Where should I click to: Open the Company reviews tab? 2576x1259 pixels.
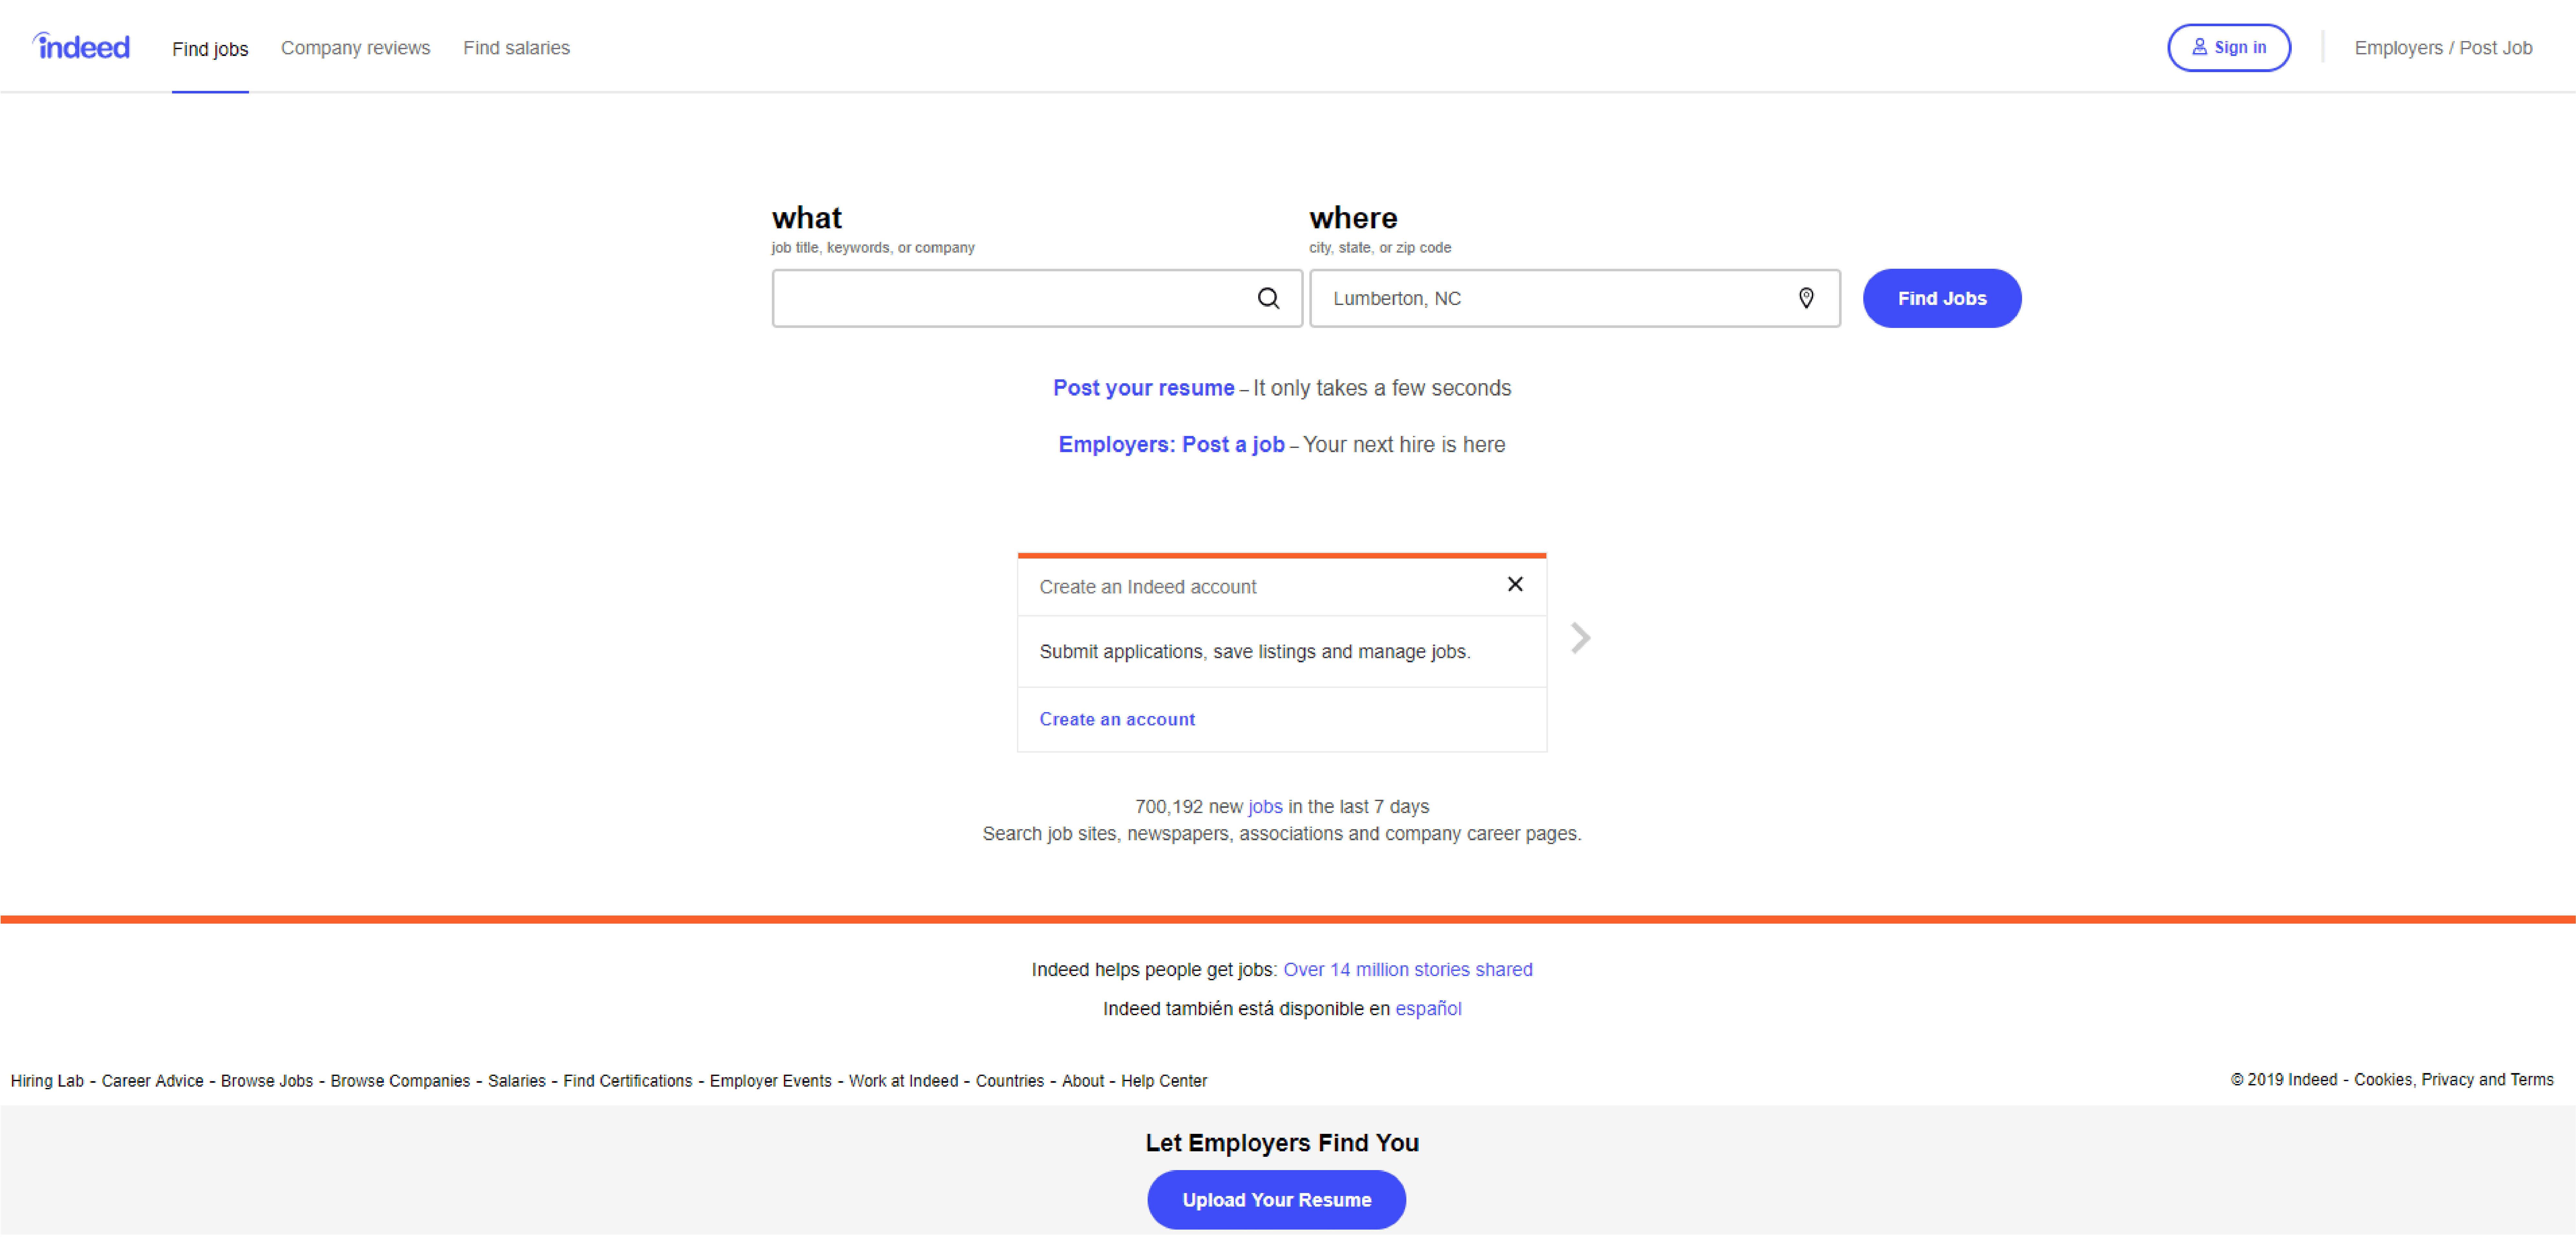point(355,48)
